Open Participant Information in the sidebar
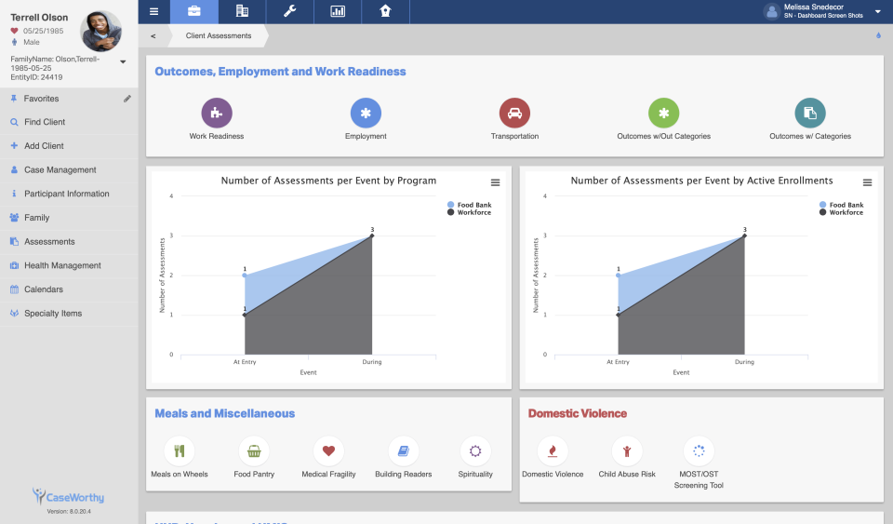Screen dimensions: 893x524 coord(68,194)
